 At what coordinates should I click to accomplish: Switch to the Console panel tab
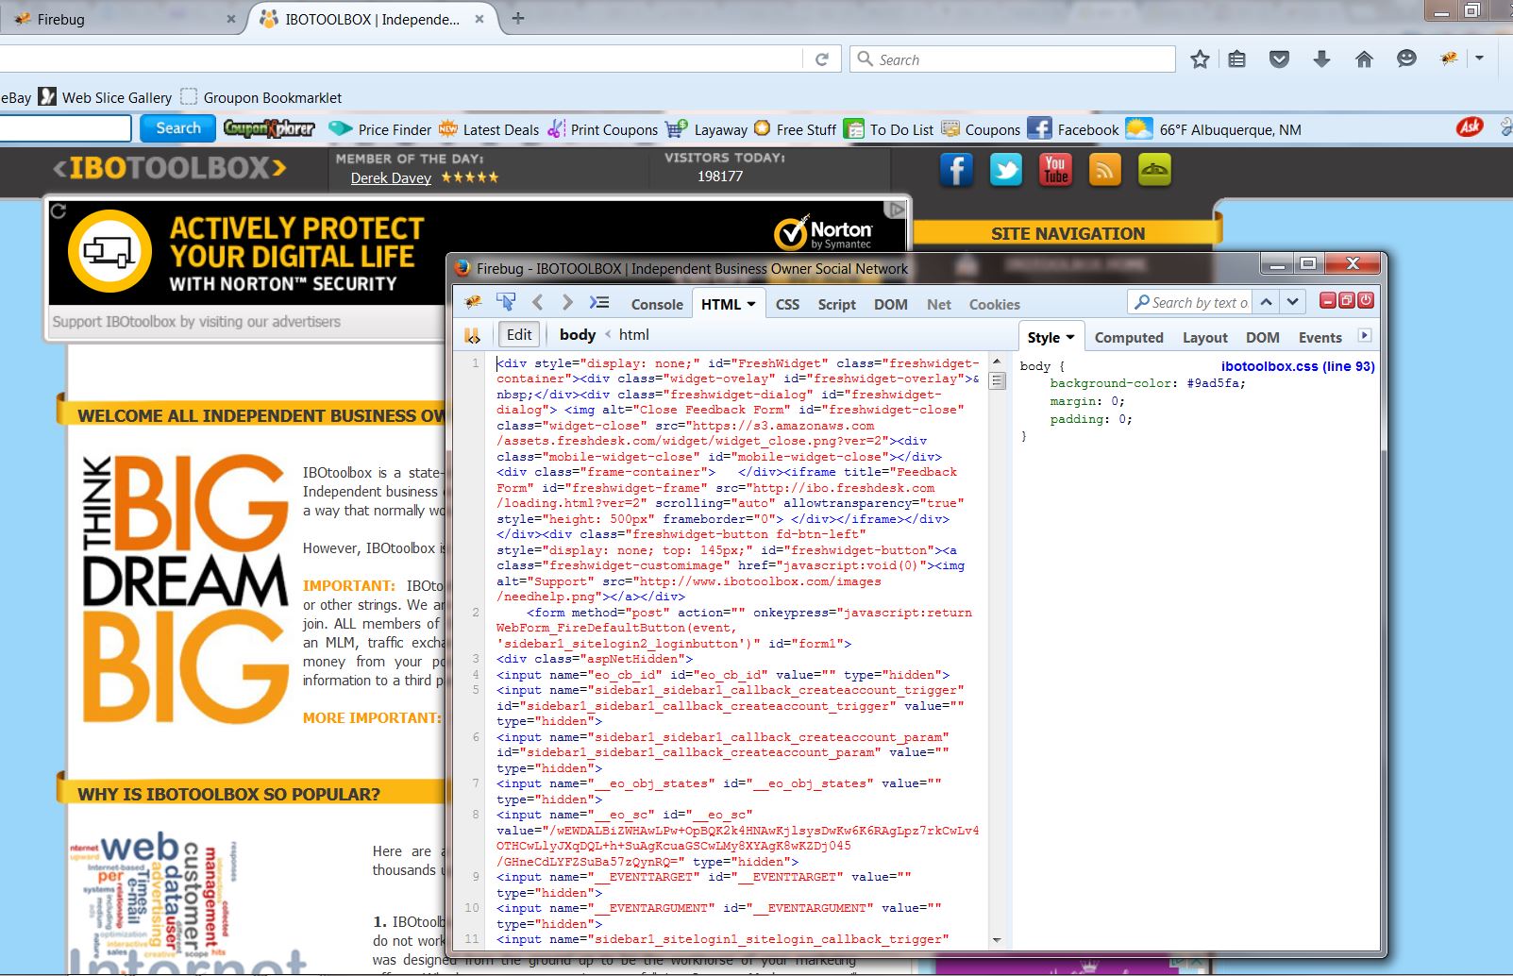point(657,304)
